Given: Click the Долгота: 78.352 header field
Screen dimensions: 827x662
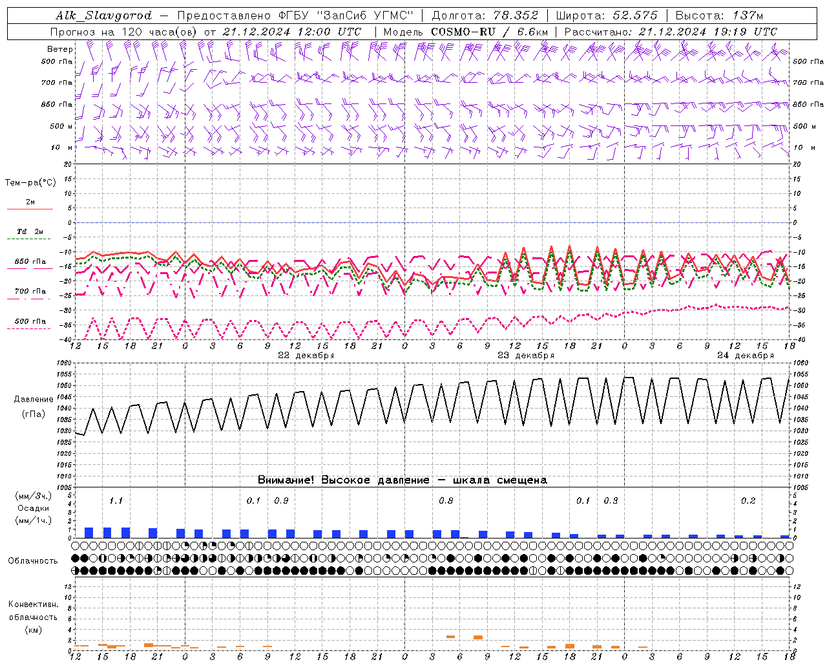Looking at the screenshot, I should pyautogui.click(x=485, y=16).
